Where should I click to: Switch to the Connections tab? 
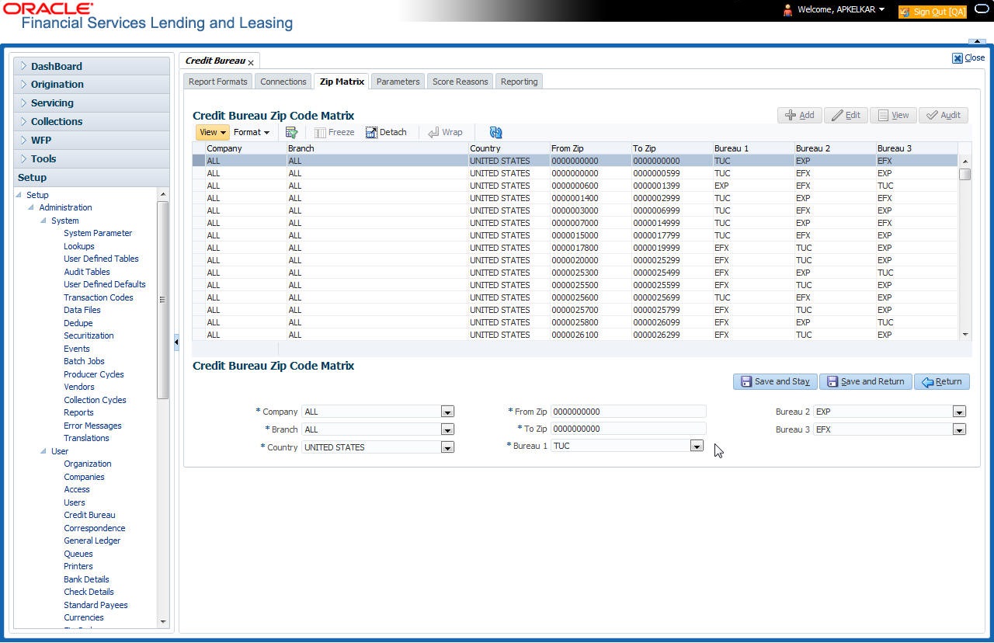click(283, 82)
